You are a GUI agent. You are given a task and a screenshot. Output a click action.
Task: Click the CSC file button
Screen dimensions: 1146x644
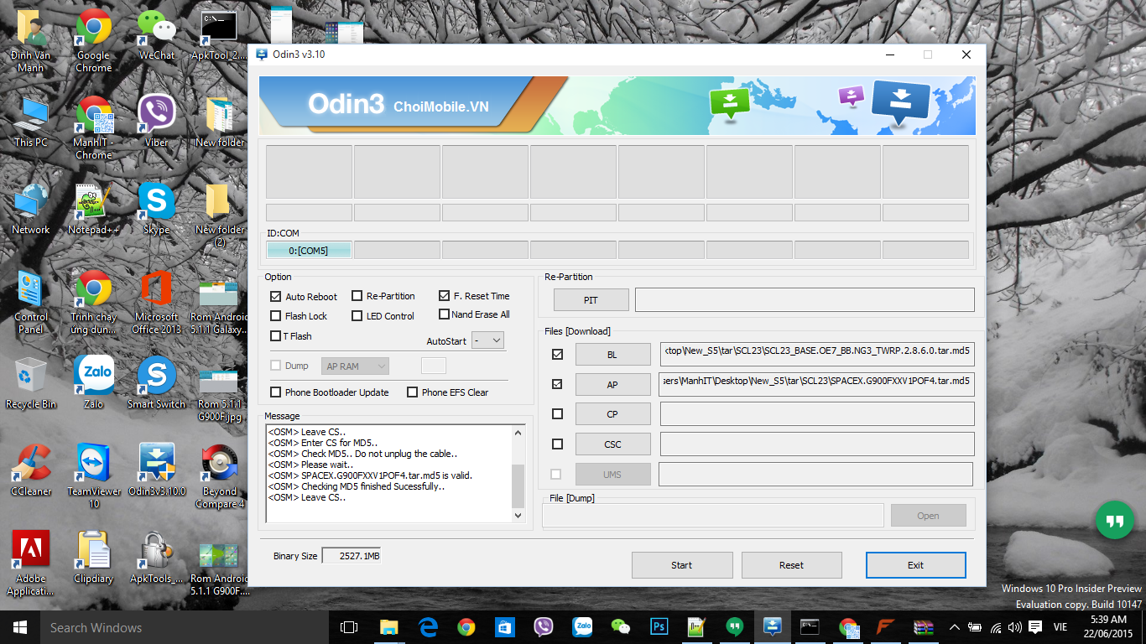pyautogui.click(x=612, y=444)
